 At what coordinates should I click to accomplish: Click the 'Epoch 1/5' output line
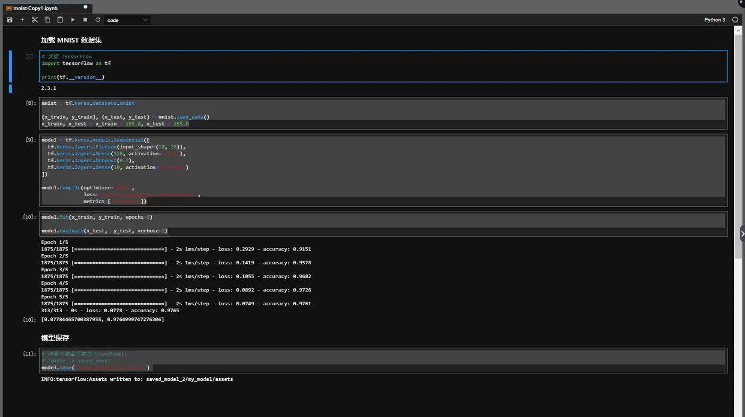pos(54,242)
